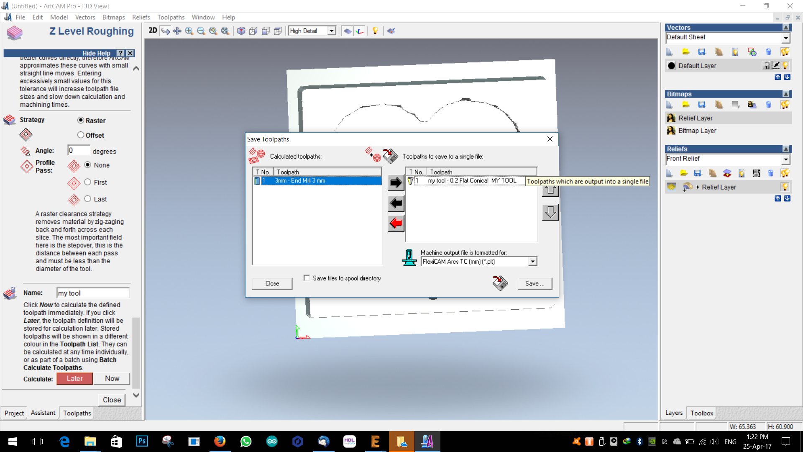This screenshot has width=803, height=452.
Task: Click the toolpath Name input field
Action: 93,293
